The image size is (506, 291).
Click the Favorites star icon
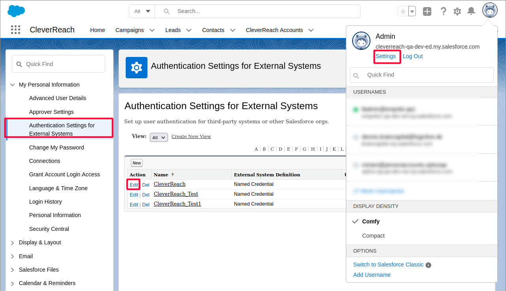pos(403,11)
